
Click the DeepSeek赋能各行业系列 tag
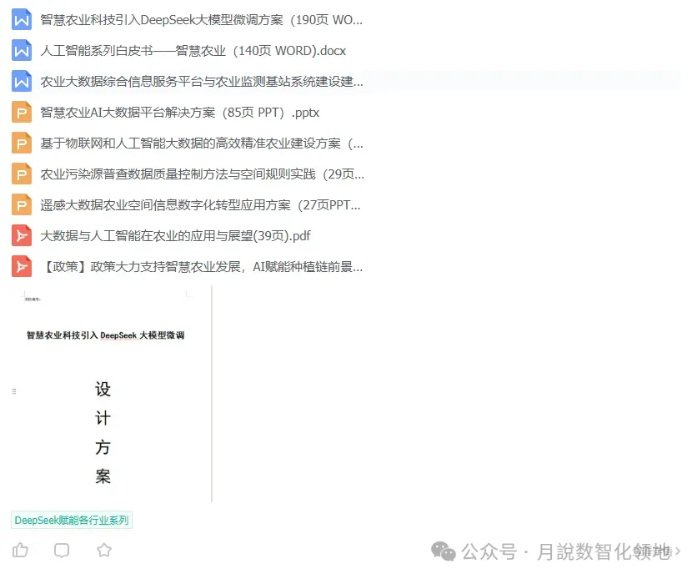72,520
